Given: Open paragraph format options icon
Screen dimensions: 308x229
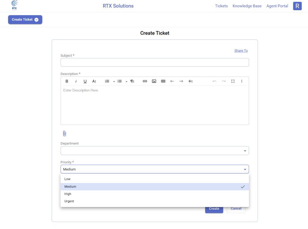Looking at the screenshot, I should tap(132, 81).
